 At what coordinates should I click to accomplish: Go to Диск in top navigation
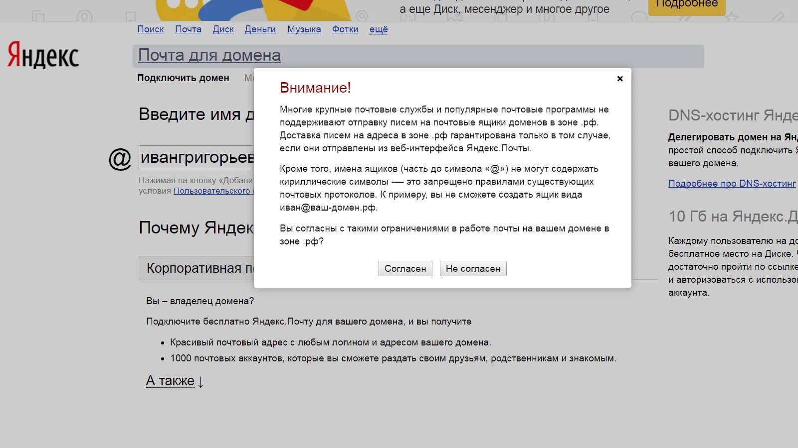[223, 29]
